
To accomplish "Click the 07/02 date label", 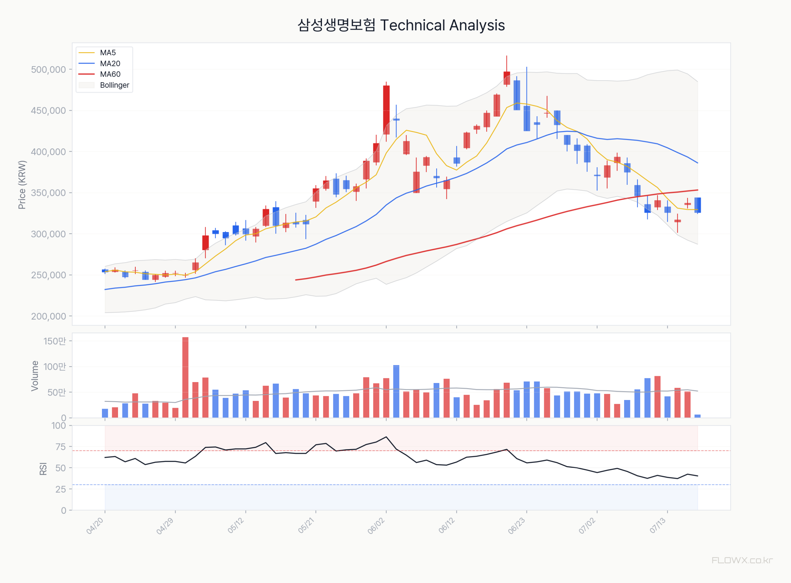I will [587, 526].
